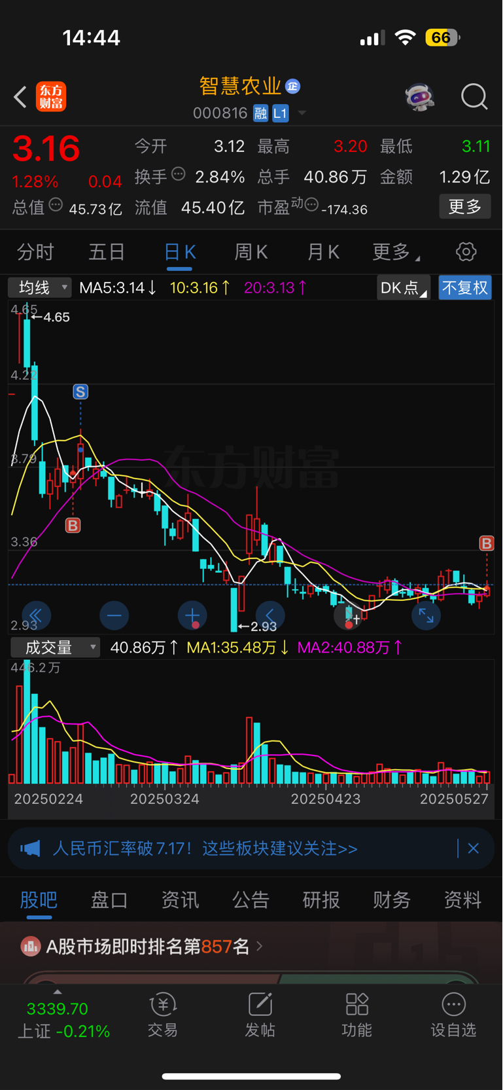Screen dimensions: 503x1090
Task: Open stock search magnifier
Action: [x=474, y=97]
